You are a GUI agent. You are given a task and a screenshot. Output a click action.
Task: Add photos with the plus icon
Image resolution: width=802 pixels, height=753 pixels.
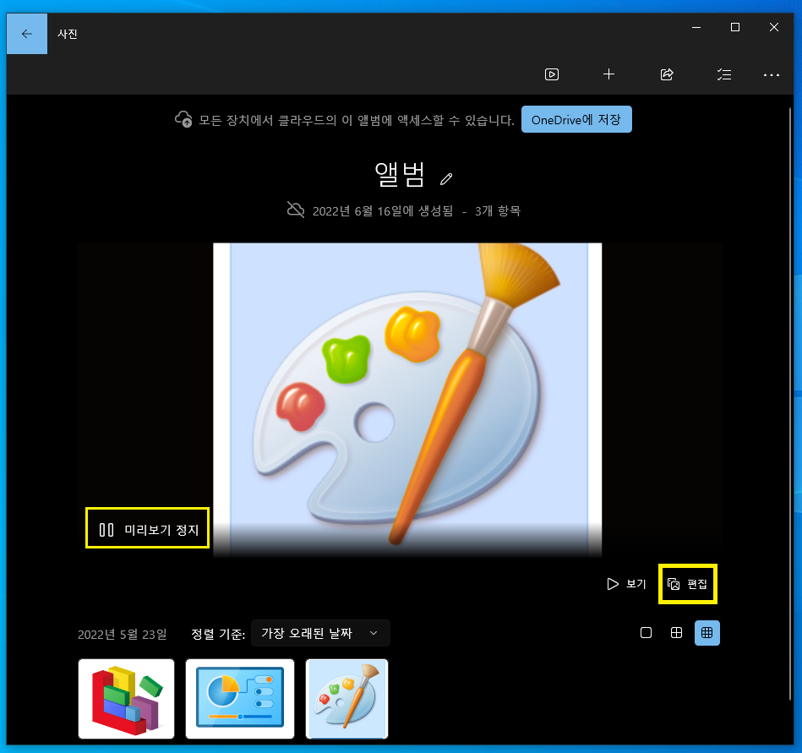click(x=608, y=74)
